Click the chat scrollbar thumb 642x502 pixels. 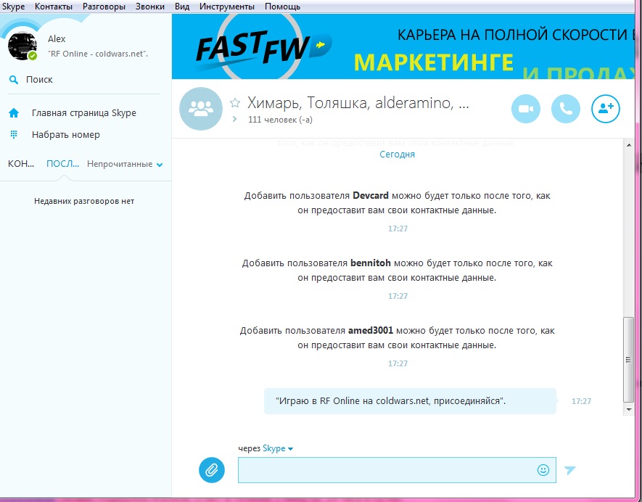(628, 360)
